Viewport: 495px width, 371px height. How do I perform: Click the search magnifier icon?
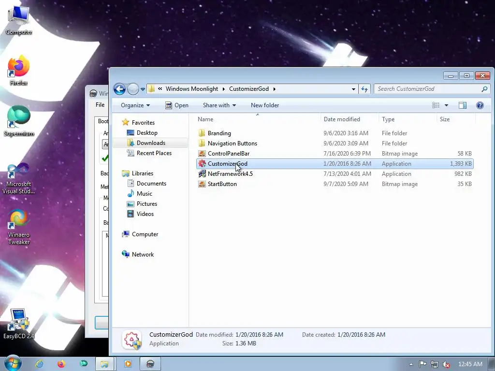point(484,89)
